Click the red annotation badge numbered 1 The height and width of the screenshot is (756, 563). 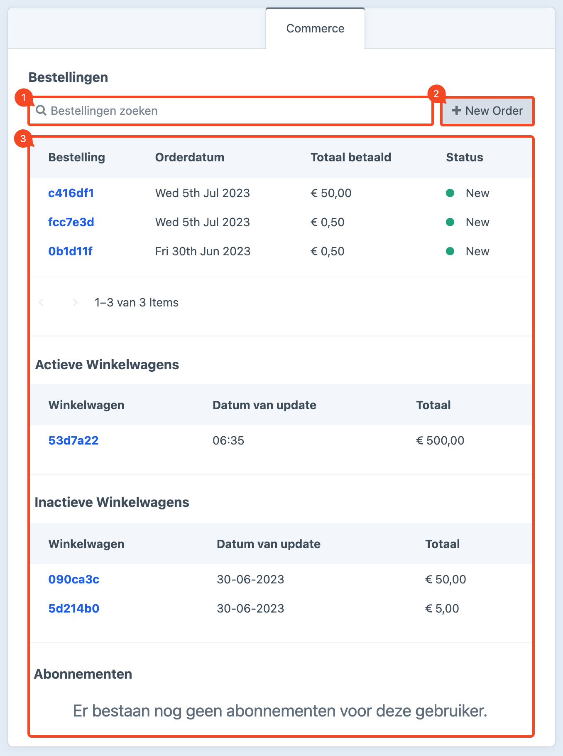(23, 98)
